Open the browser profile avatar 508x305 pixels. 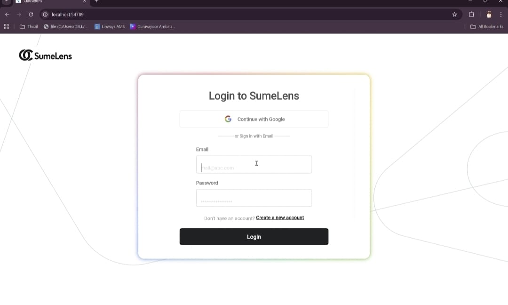coord(489,15)
